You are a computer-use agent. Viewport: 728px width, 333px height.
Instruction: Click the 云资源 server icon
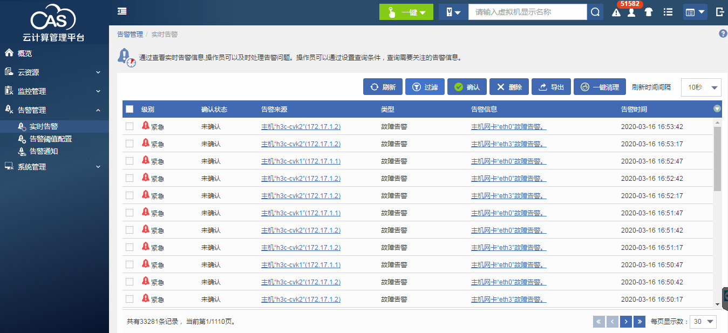point(9,72)
